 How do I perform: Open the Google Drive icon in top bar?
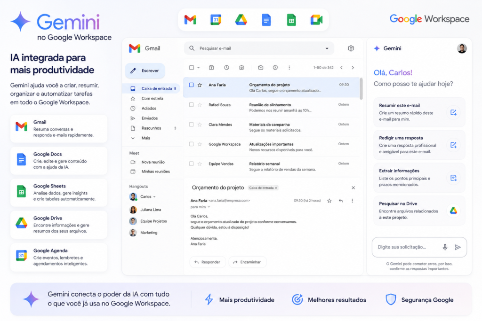click(x=241, y=20)
